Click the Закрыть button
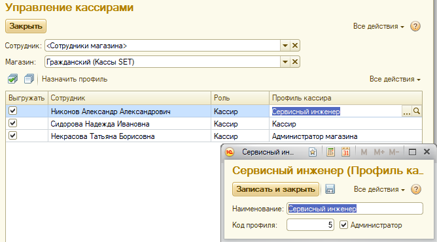This screenshot has width=437, height=242. pyautogui.click(x=26, y=26)
